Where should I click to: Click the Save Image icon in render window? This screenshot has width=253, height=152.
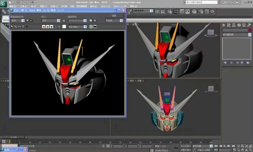click(x=12, y=26)
